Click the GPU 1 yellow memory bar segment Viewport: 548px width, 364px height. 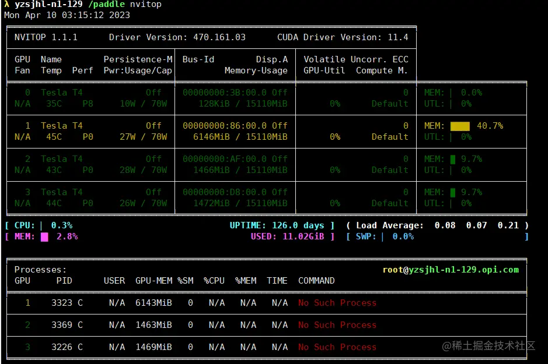tap(461, 125)
